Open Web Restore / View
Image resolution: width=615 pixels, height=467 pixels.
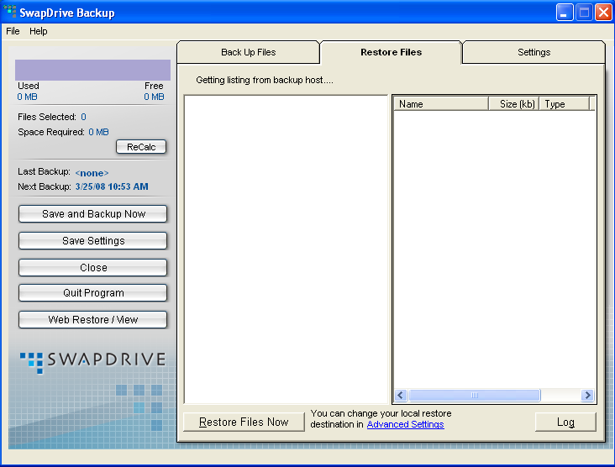93,319
